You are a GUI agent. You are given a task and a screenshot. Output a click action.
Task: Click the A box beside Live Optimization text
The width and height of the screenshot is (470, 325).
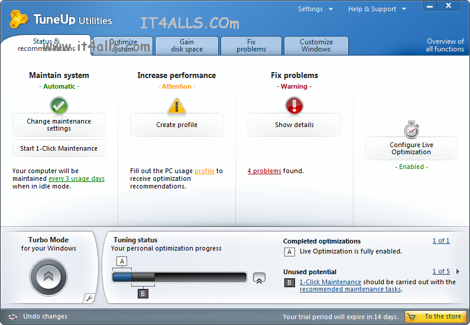click(x=289, y=252)
